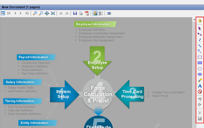Pick the hollow ellipse tool

coord(200,69)
